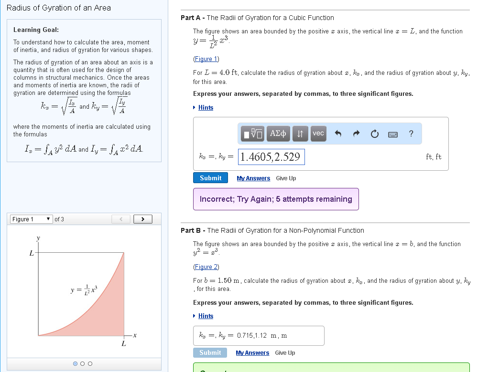
Task: Open the keyboard shortcuts icon
Action: pos(392,134)
